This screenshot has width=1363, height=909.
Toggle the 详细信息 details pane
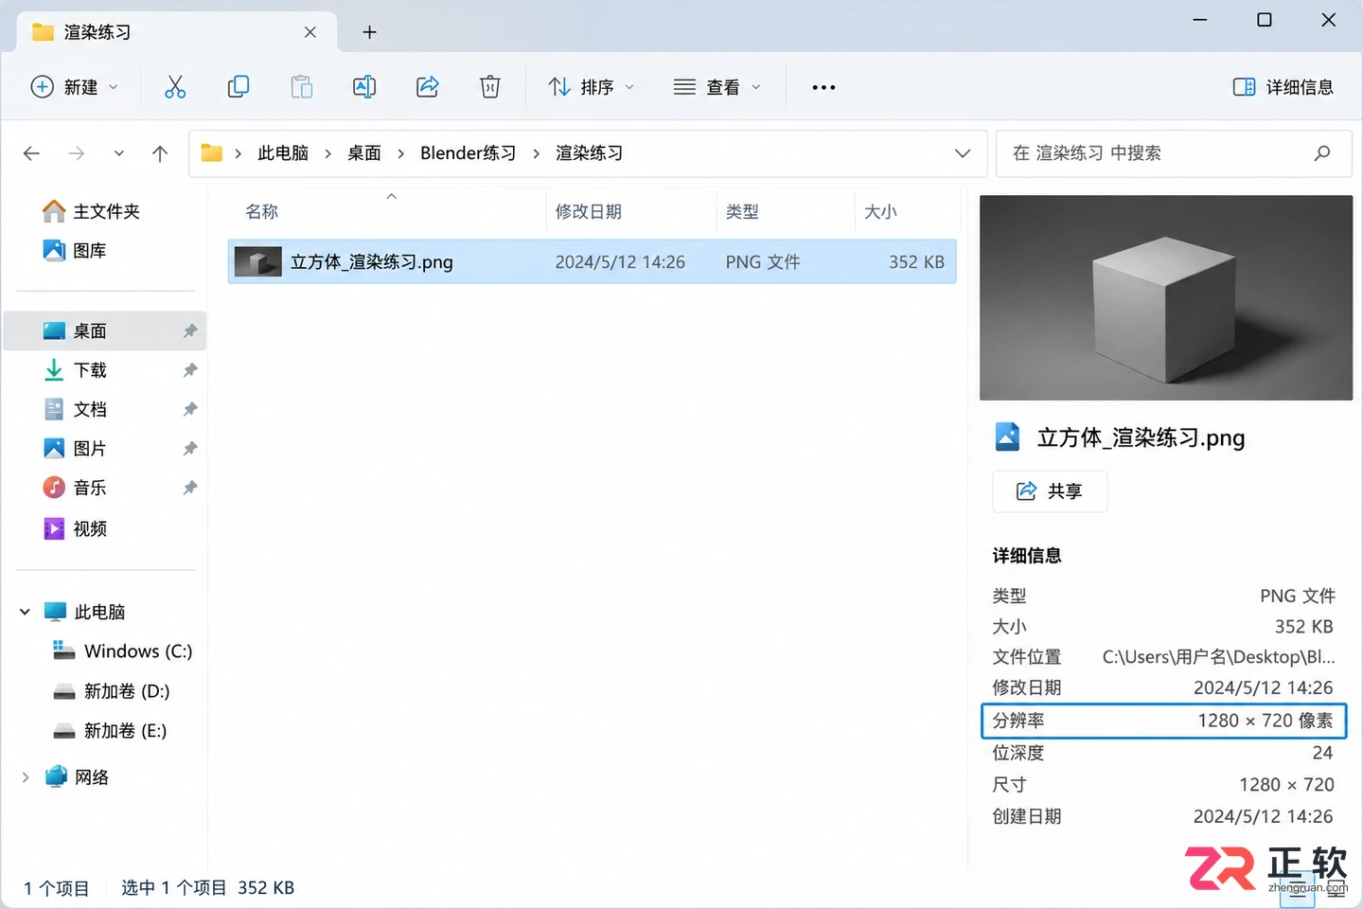coord(1283,87)
